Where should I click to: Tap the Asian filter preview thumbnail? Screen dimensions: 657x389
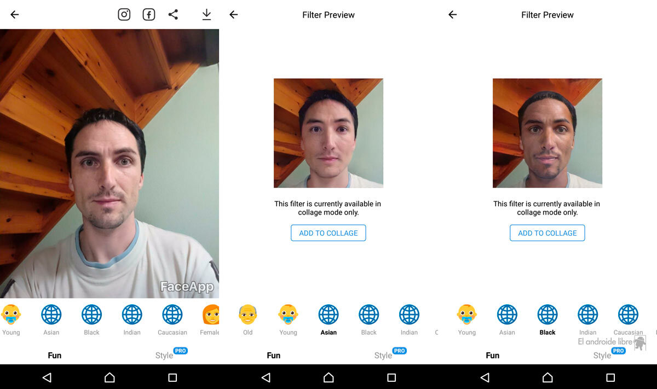click(328, 133)
